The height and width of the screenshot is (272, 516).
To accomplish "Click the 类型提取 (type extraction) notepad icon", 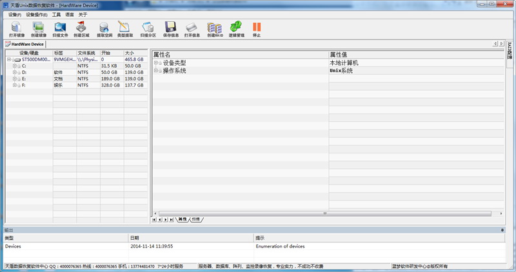I will pyautogui.click(x=124, y=27).
